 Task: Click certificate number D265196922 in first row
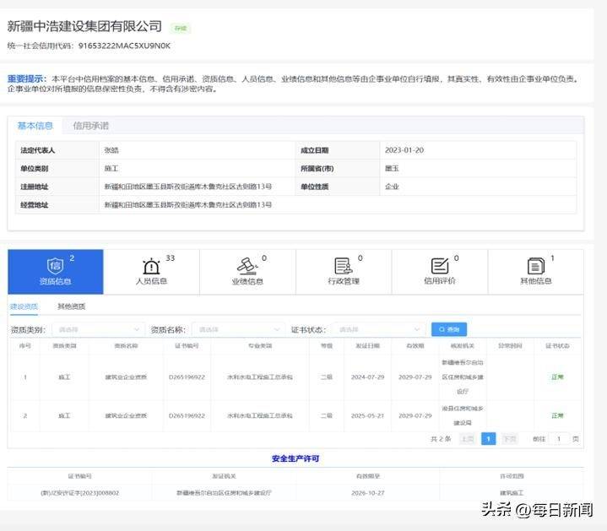187,377
